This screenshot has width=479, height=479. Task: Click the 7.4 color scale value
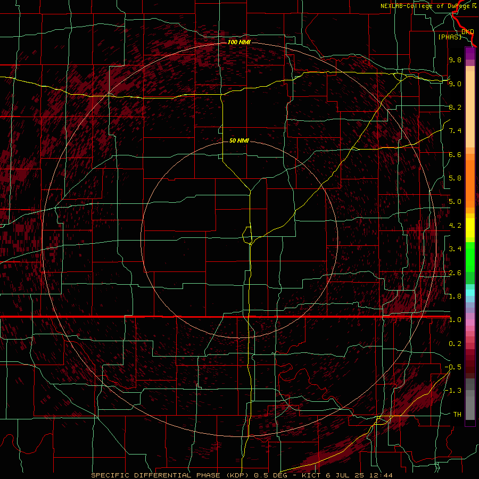pyautogui.click(x=455, y=131)
